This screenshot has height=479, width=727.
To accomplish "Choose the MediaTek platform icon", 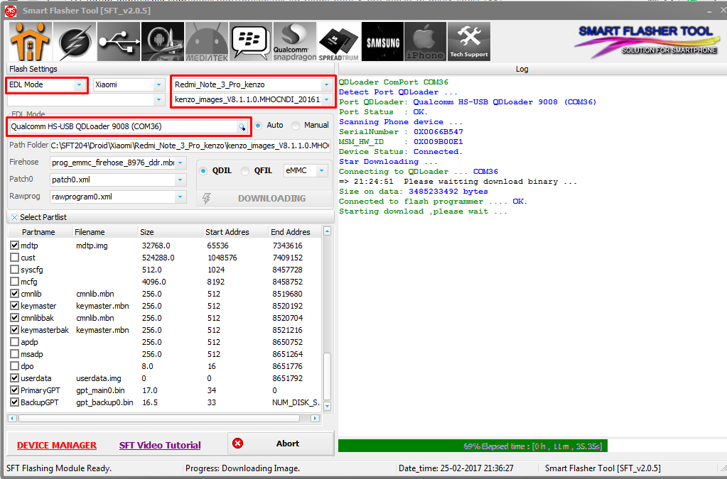I will (207, 41).
